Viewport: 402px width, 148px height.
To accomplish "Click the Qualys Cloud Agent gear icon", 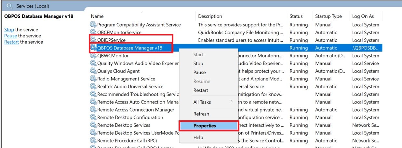I will [x=93, y=71].
